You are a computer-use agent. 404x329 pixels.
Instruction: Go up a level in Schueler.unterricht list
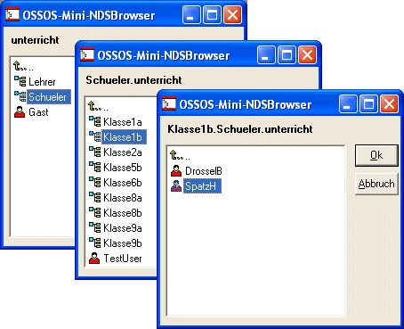(98, 106)
